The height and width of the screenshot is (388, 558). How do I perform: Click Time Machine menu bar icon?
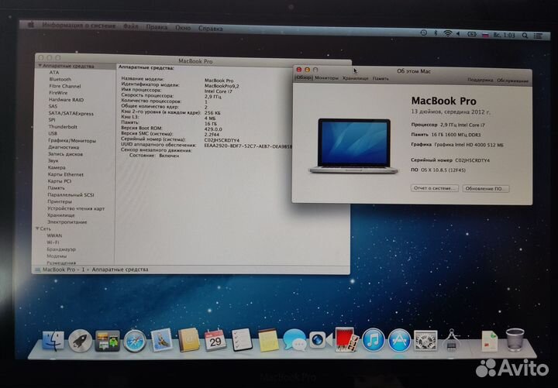click(423, 33)
